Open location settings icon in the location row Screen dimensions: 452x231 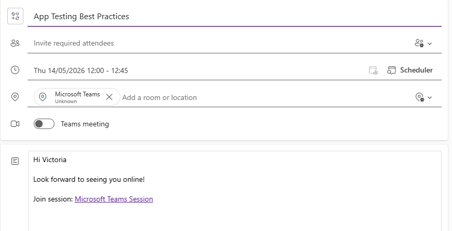click(x=419, y=97)
